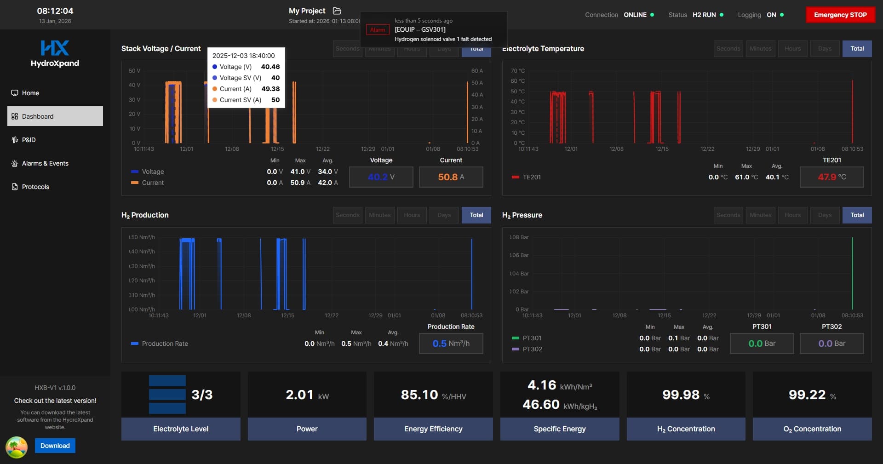Select Hours range for H₂ Production
The width and height of the screenshot is (883, 464).
[412, 215]
